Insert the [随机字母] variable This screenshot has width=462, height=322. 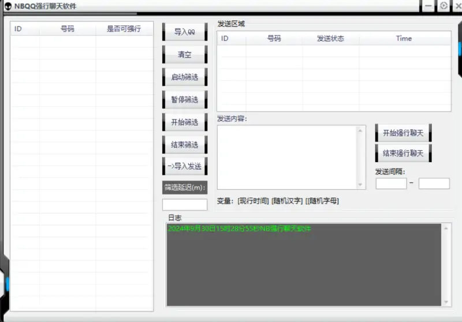pos(322,201)
